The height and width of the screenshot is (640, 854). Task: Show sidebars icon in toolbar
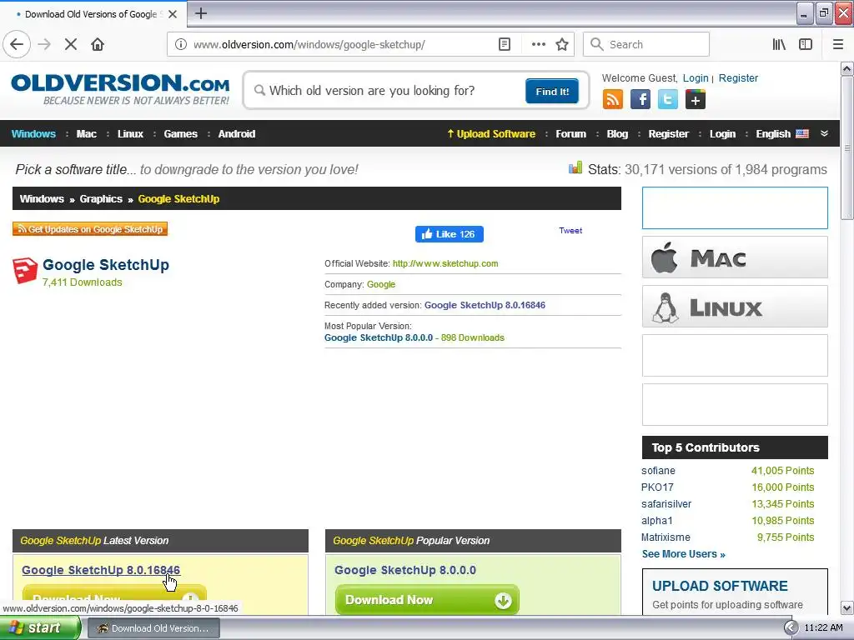(x=806, y=44)
